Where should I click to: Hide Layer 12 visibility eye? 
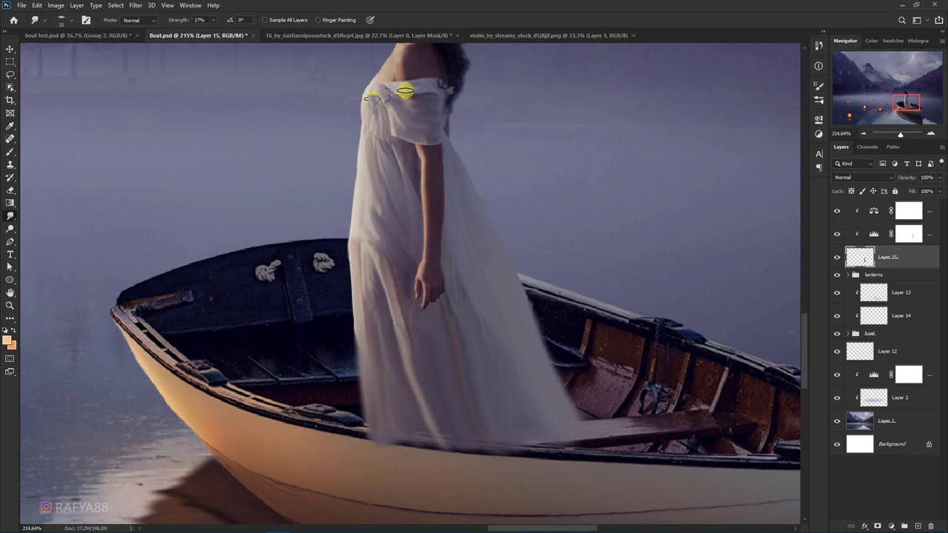click(837, 351)
